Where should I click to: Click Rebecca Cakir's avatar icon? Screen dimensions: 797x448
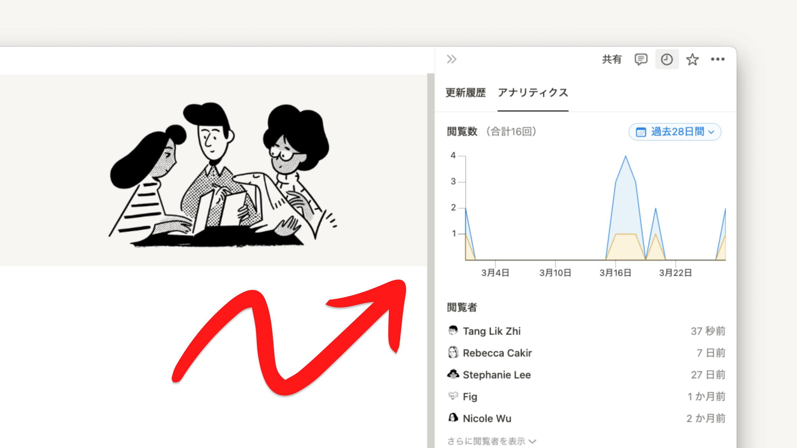pos(453,352)
